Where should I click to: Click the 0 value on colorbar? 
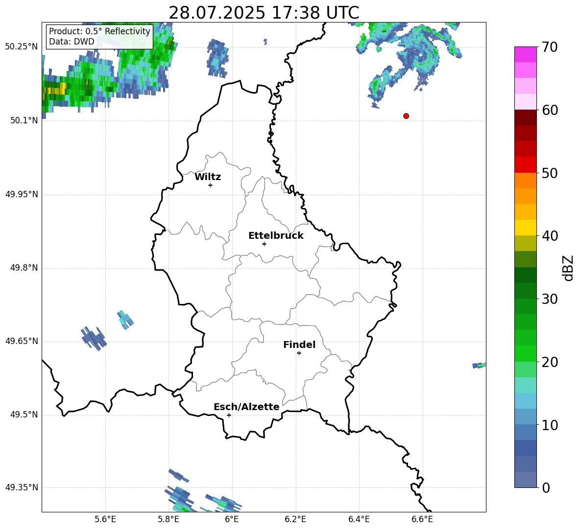point(546,488)
